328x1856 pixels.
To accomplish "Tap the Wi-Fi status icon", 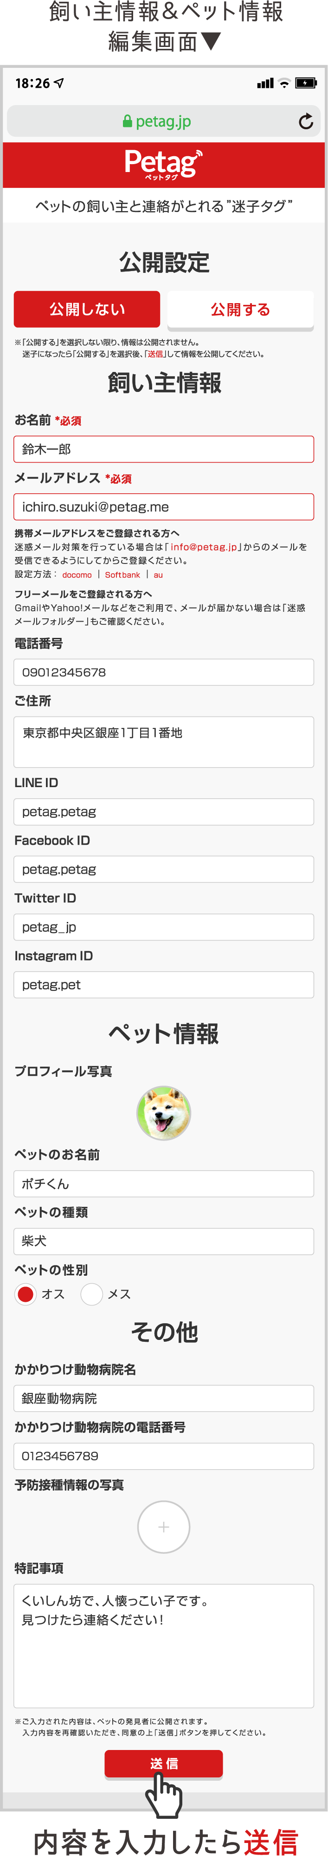I will click(x=284, y=84).
